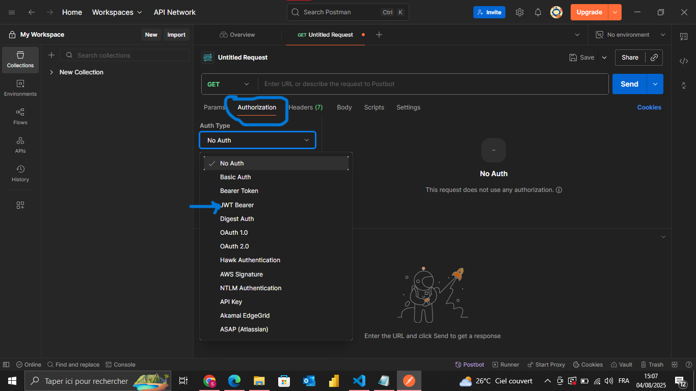Switch to the Body tab
The width and height of the screenshot is (696, 391).
(x=344, y=107)
